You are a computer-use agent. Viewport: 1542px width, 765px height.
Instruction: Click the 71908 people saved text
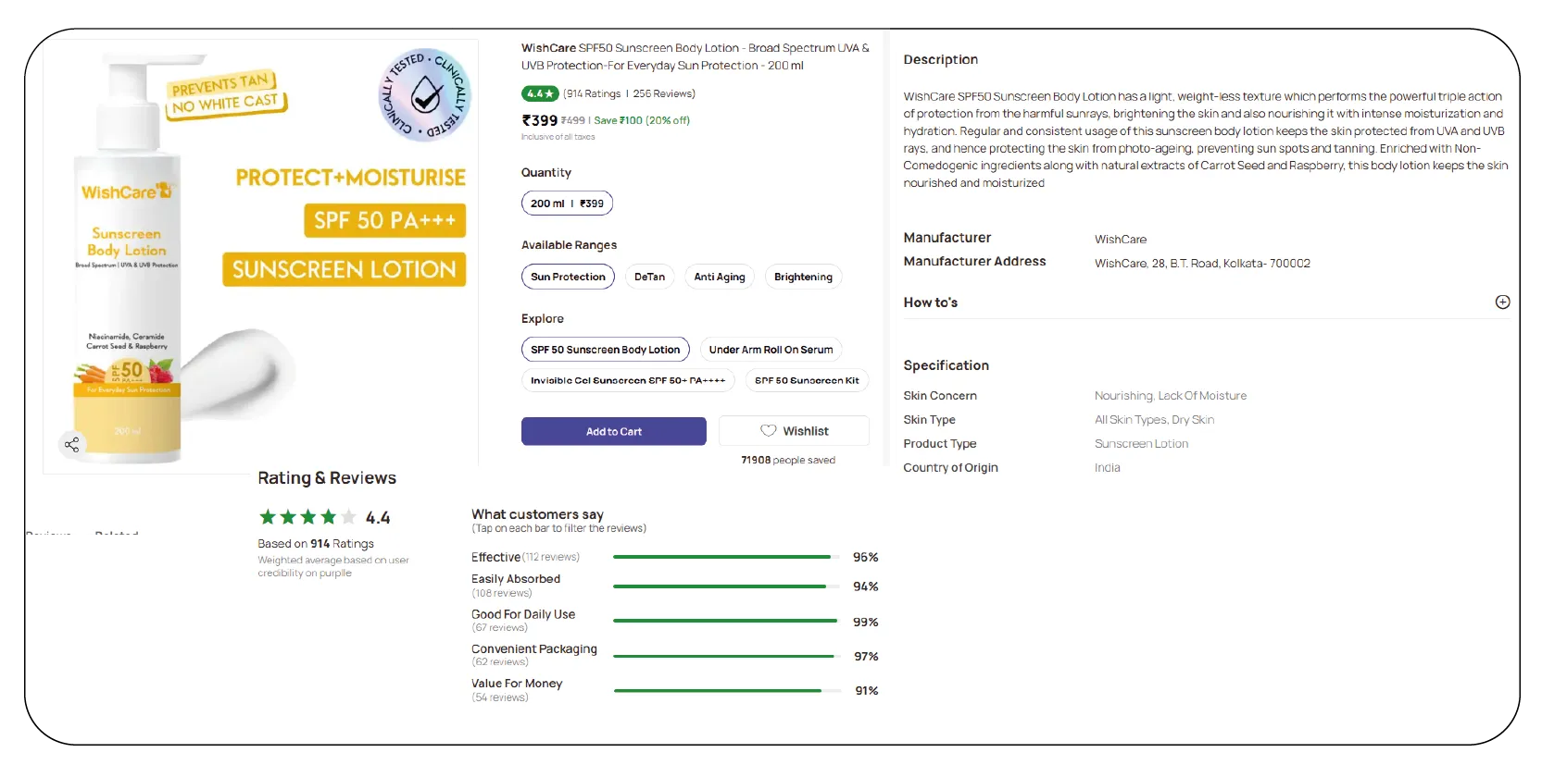tap(788, 460)
